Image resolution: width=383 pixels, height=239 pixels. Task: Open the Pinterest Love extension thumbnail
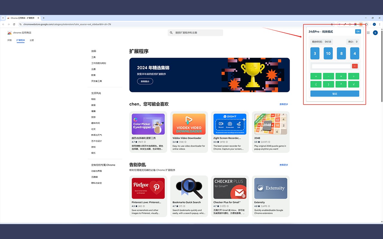pyautogui.click(x=148, y=188)
